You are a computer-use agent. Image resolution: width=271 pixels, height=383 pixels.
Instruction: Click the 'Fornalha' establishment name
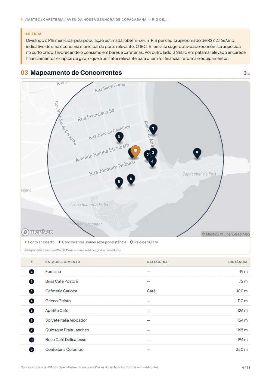tap(53, 272)
